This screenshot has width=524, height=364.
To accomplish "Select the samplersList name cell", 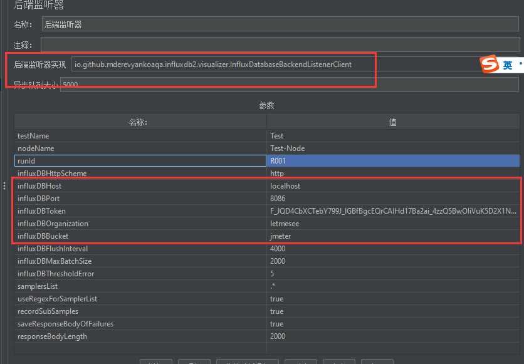I will coord(140,286).
